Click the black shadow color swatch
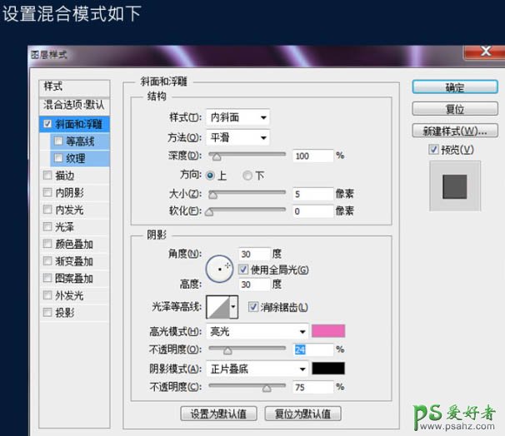This screenshot has width=505, height=436. click(x=328, y=368)
